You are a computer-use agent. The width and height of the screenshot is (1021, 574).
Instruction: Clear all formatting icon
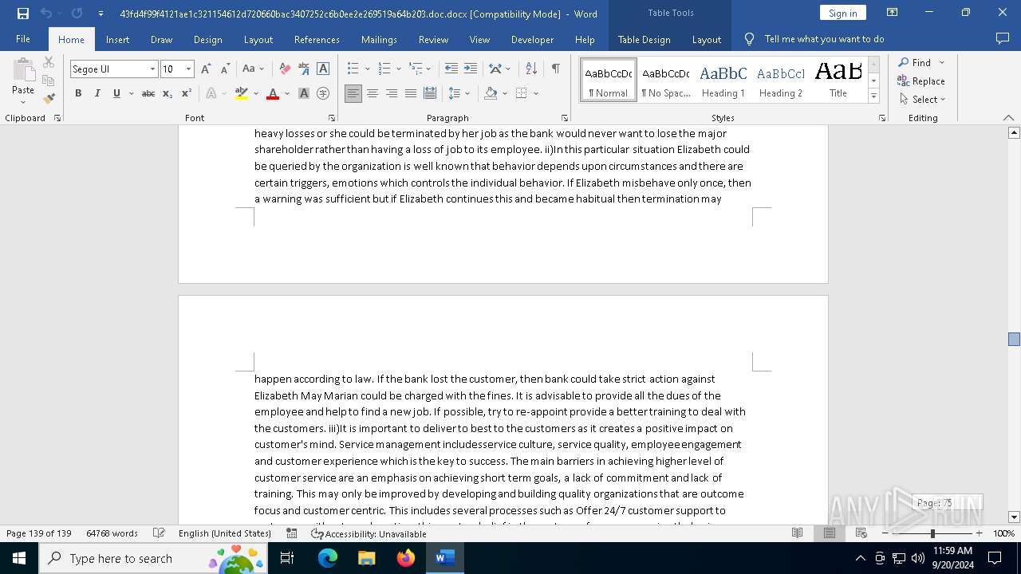(285, 69)
